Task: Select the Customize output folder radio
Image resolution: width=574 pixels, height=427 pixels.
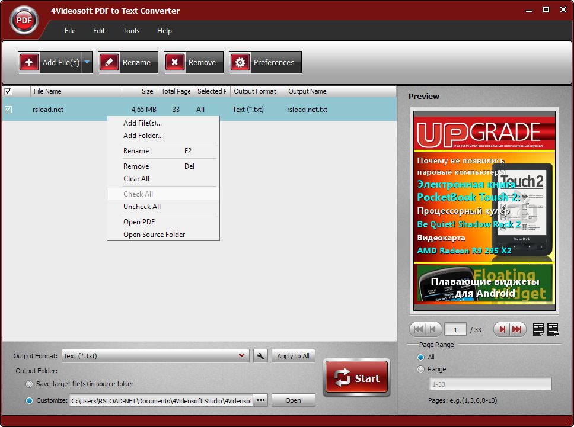Action: pos(29,400)
